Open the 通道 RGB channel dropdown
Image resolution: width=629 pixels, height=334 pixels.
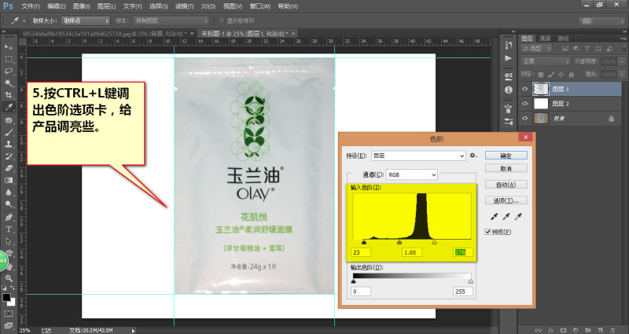point(411,174)
